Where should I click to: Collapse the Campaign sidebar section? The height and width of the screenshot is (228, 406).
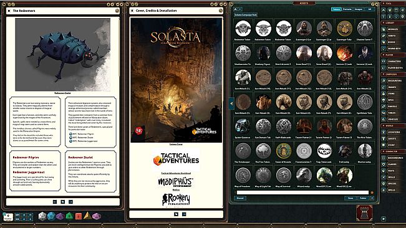pos(392,74)
